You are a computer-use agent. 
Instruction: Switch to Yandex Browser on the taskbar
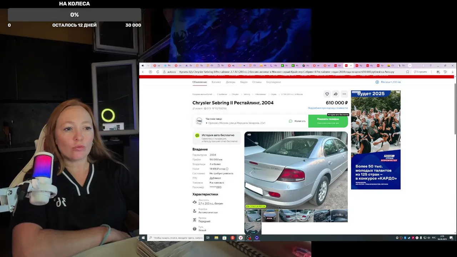(x=241, y=238)
